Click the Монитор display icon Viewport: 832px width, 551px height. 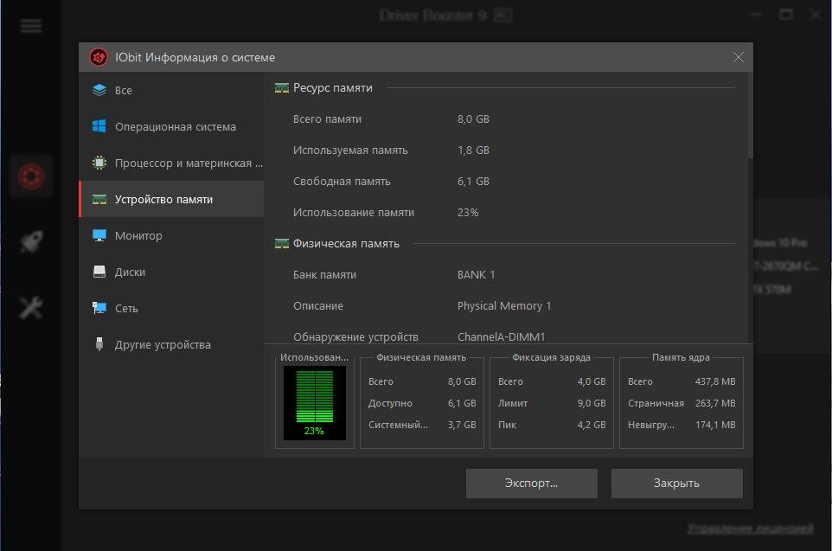(x=99, y=235)
